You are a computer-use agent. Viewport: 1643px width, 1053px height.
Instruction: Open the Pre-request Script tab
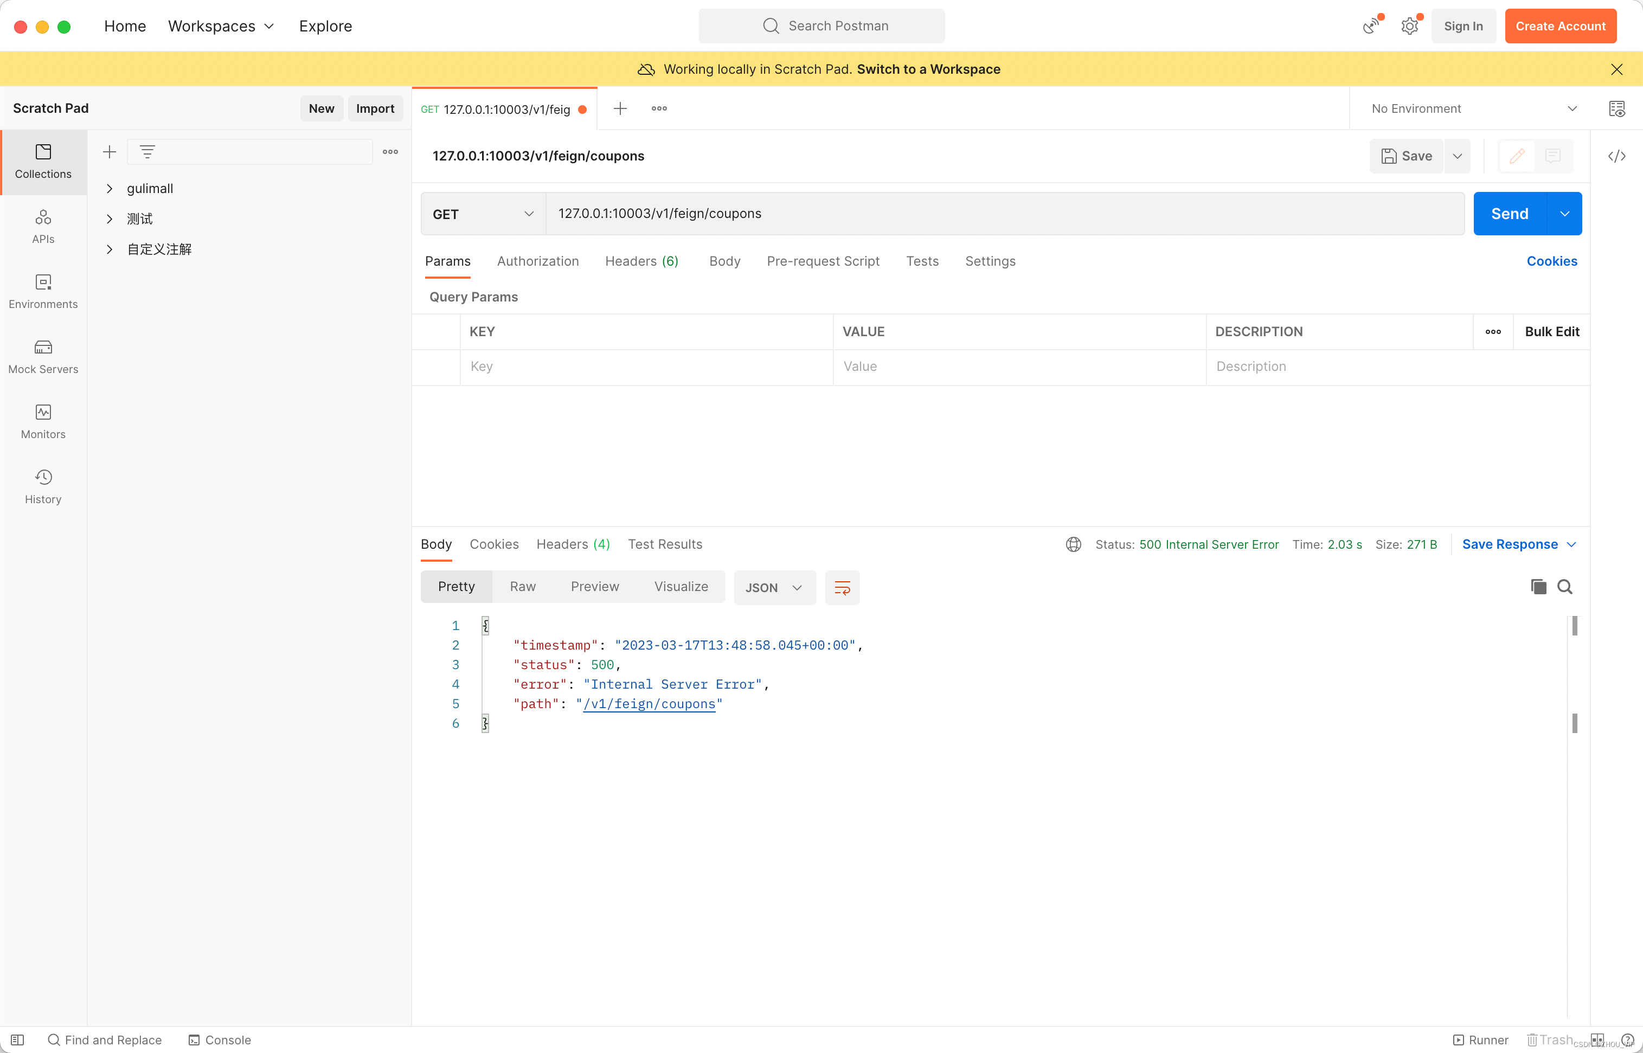tap(823, 261)
